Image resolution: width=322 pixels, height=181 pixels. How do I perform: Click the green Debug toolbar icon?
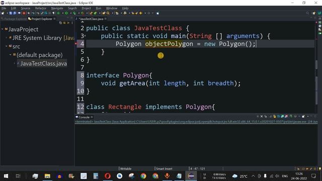tap(58, 13)
